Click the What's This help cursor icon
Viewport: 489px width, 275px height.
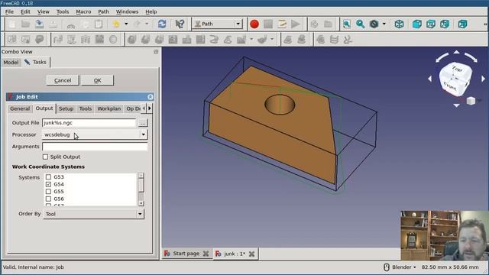[180, 24]
